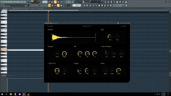This screenshot has height=96, width=171.
Task: Toggle the View playlist button
Action: [x=84, y=5]
